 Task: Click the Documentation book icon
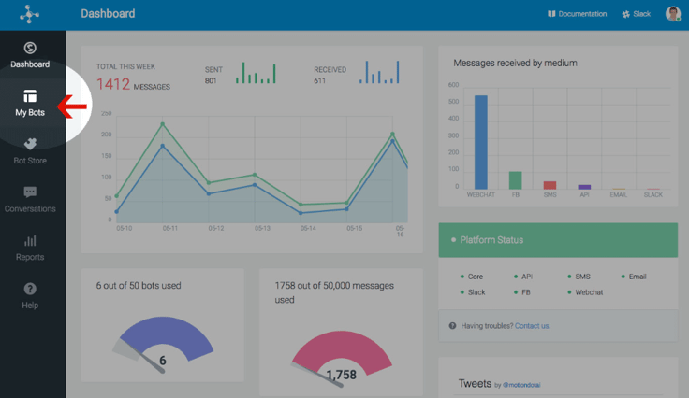551,14
